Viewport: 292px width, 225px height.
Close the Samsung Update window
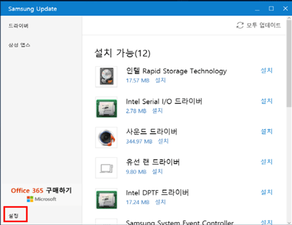point(286,9)
